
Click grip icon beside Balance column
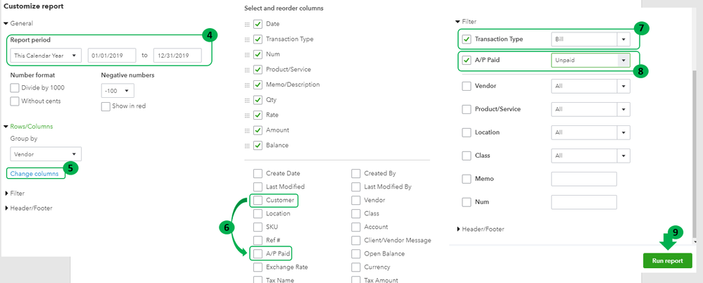coord(247,145)
